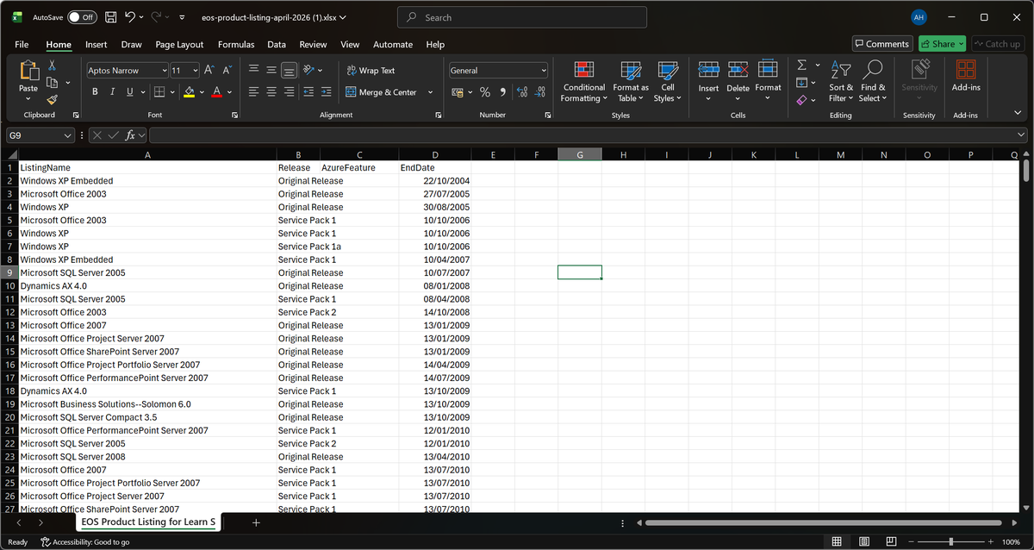Click the new sheet plus icon

pyautogui.click(x=256, y=522)
